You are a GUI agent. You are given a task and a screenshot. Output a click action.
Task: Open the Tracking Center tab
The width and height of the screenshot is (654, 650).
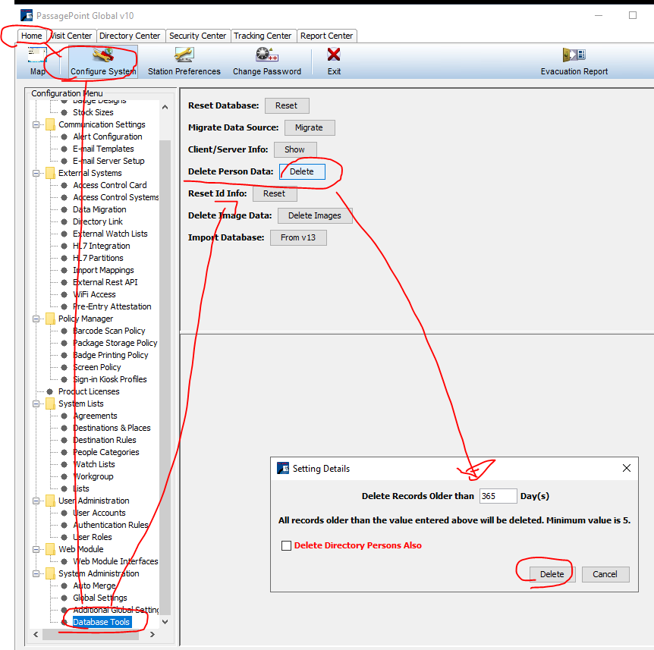263,36
